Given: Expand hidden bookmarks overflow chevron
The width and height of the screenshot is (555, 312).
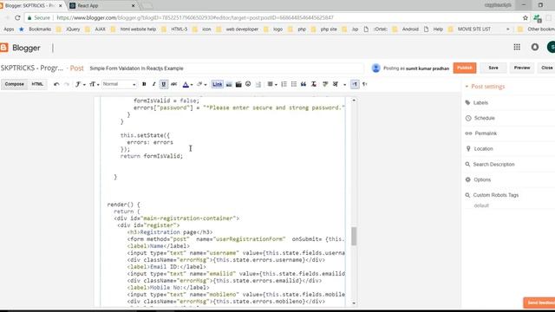Looking at the screenshot, I should tap(508, 29).
